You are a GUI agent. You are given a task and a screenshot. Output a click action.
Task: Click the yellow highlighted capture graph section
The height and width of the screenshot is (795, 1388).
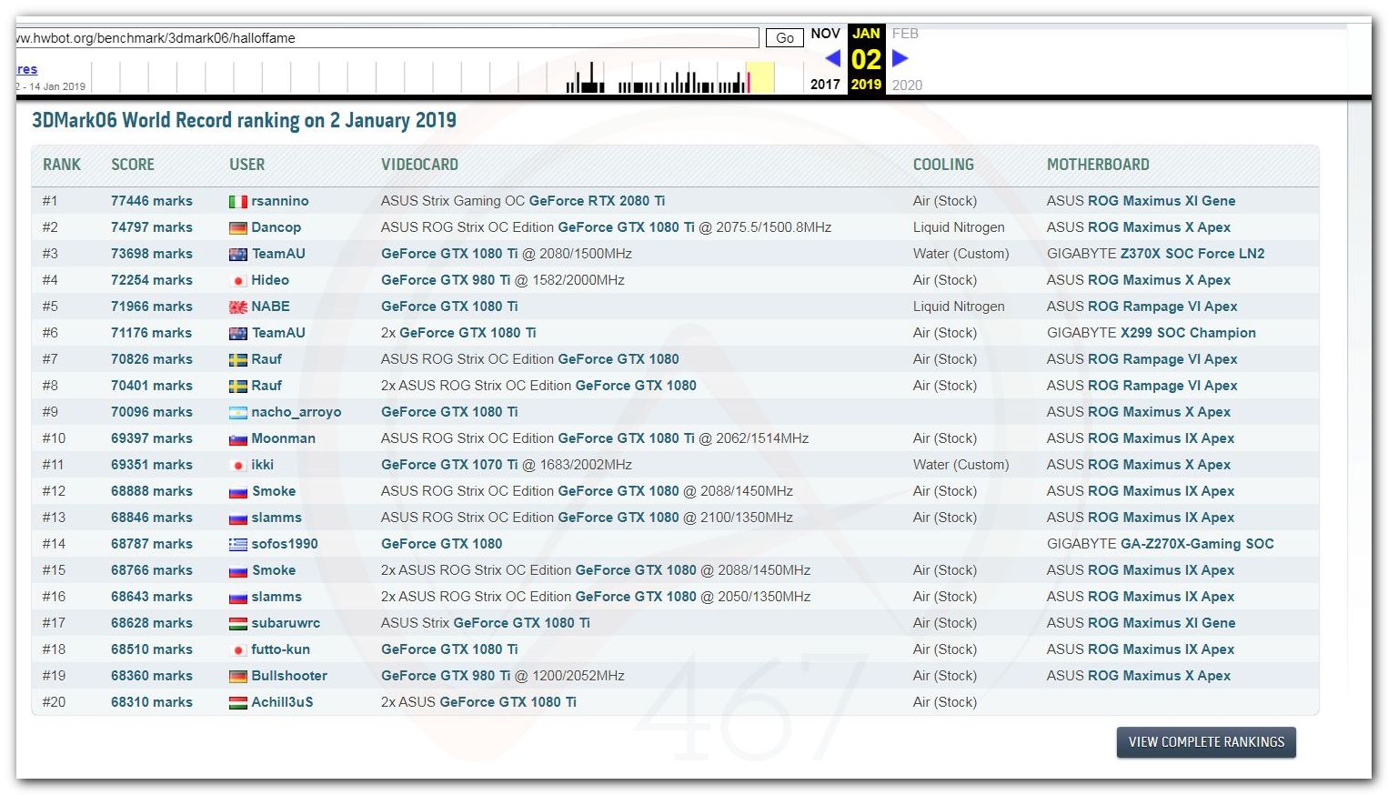tap(759, 77)
